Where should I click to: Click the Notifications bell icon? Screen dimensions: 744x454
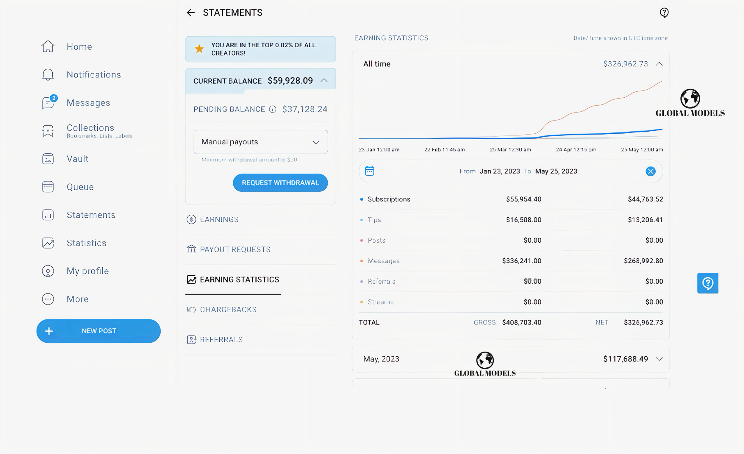48,75
